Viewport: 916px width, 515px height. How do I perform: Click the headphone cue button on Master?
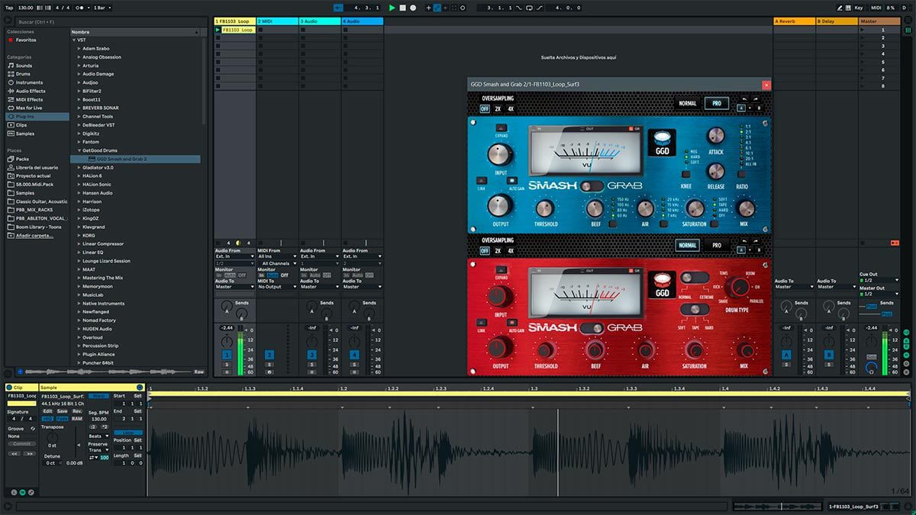point(870,368)
